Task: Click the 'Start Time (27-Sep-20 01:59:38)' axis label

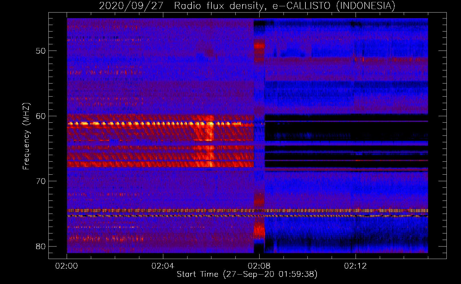Action: (247, 274)
